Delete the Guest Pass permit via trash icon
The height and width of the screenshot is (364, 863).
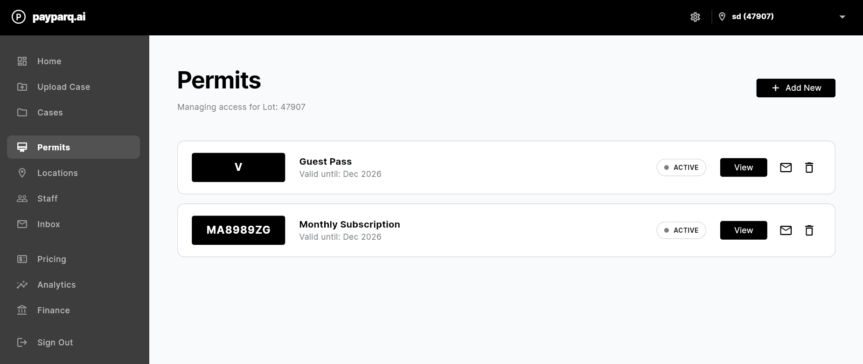tap(809, 167)
